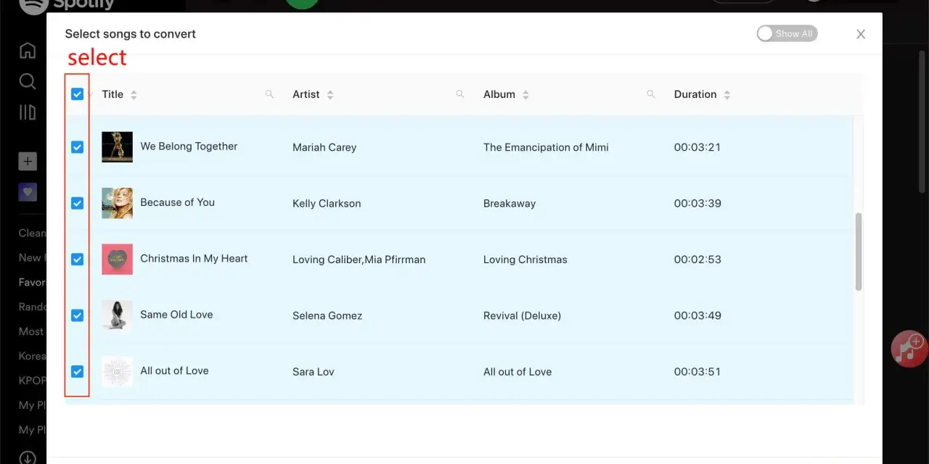Click album Loving Christmas
The width and height of the screenshot is (929, 464).
[525, 260]
